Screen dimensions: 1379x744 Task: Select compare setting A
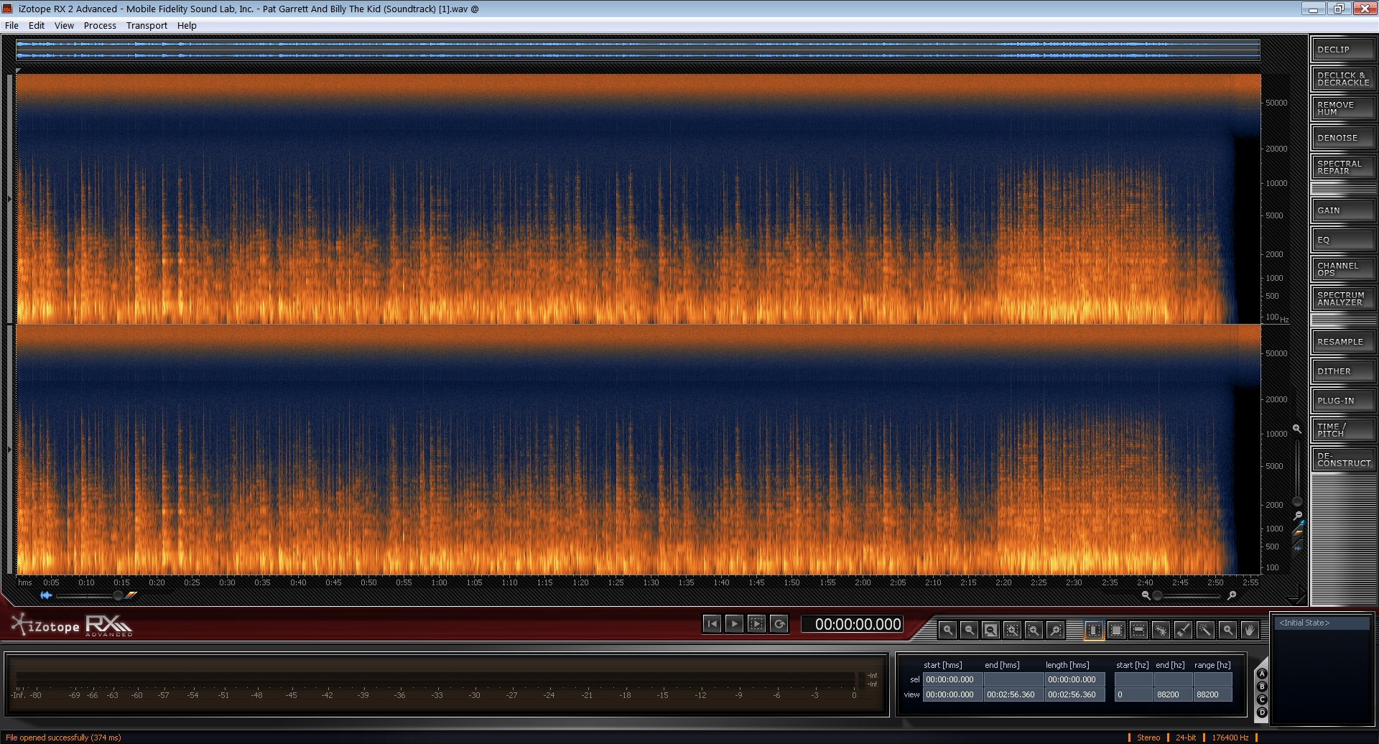coord(1262,674)
